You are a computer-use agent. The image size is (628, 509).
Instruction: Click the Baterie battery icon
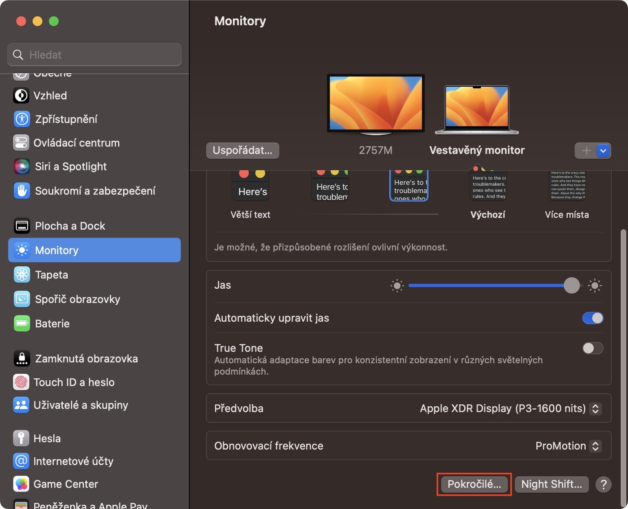tap(22, 324)
